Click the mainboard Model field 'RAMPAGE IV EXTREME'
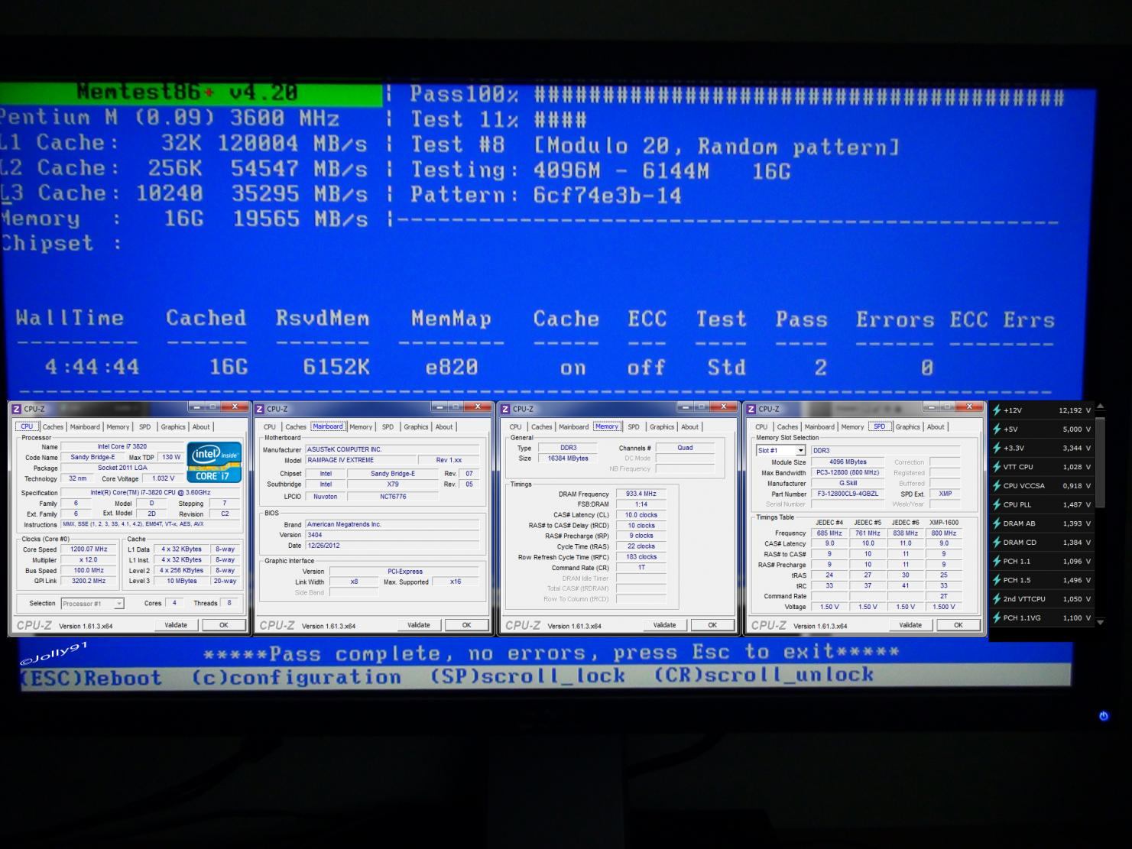Image resolution: width=1132 pixels, height=849 pixels. click(360, 461)
